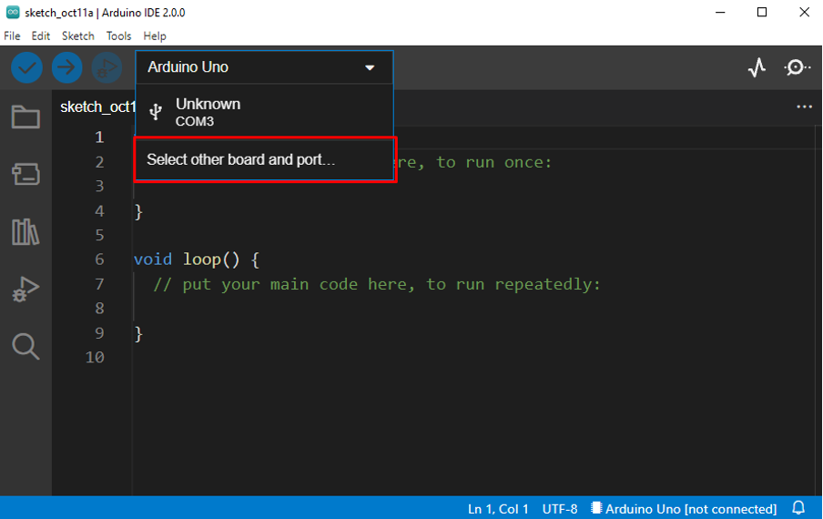Open the Sketch menu
823x519 pixels.
[78, 36]
